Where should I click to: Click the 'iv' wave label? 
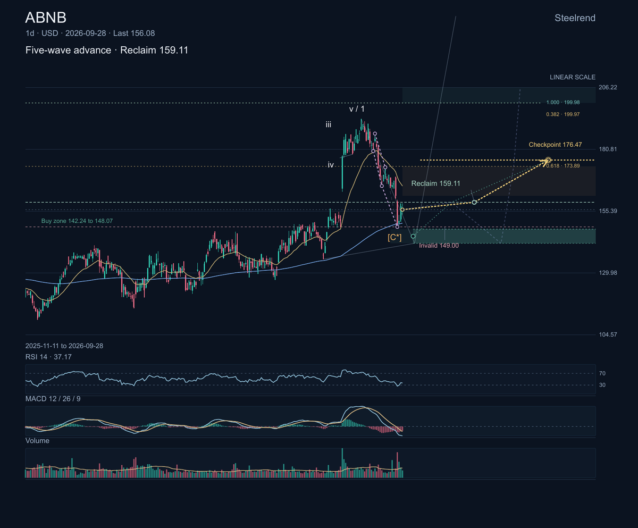tap(331, 165)
